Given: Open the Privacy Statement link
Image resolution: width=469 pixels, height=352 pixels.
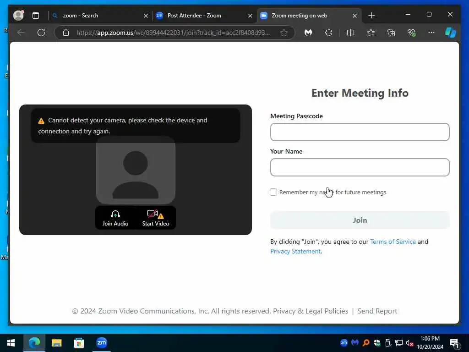Looking at the screenshot, I should (x=295, y=251).
